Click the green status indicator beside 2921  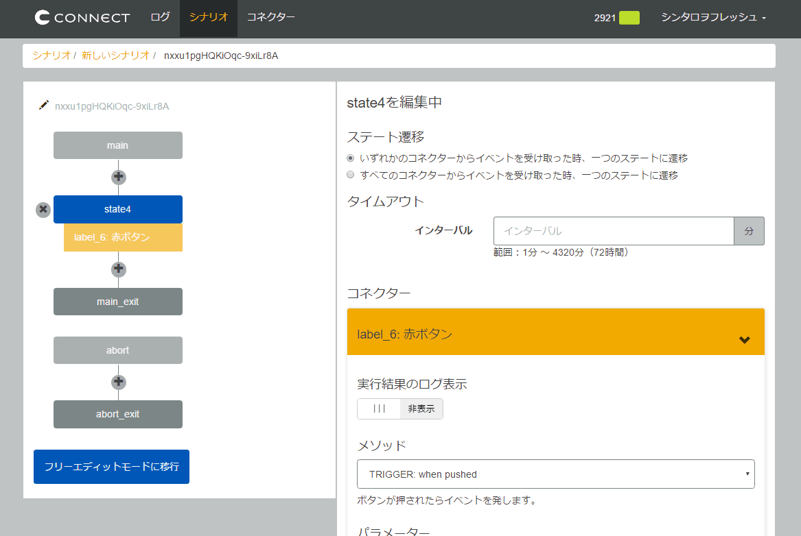coord(629,18)
